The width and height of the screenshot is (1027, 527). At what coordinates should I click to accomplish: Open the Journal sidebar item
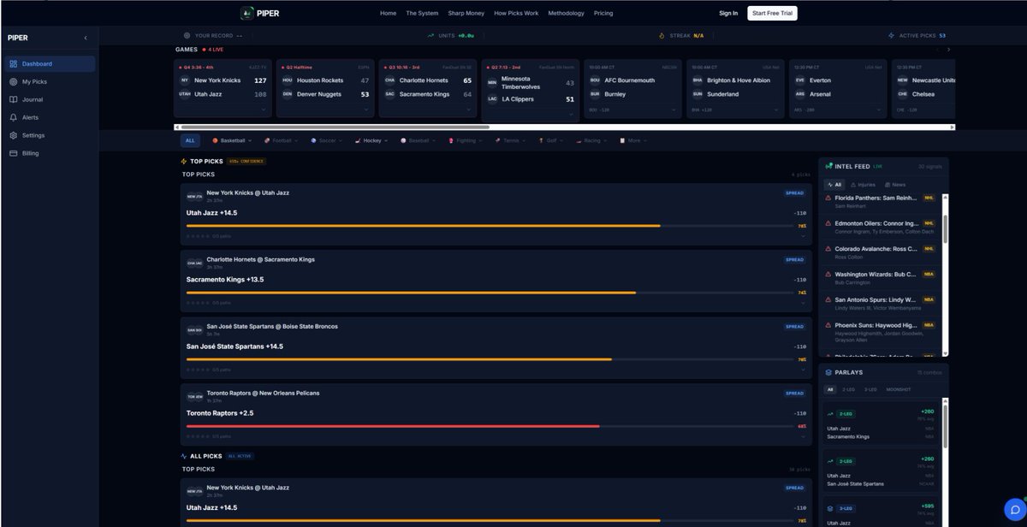49,100
